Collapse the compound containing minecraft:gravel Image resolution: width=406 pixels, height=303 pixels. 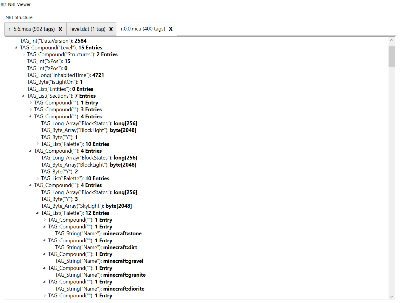coord(44,254)
